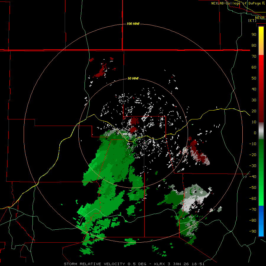Click the Storm Relative Velocity footer caption
This screenshot has width=266, height=266.
pyautogui.click(x=134, y=264)
